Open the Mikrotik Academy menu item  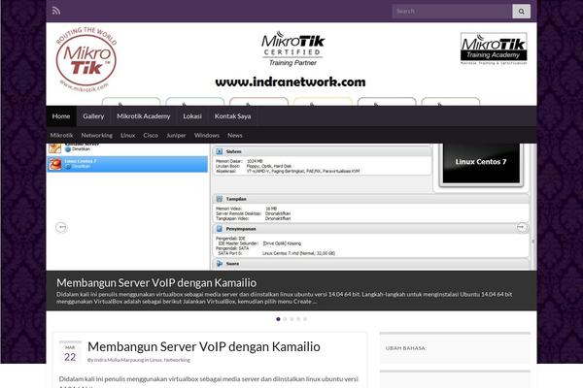pos(144,116)
